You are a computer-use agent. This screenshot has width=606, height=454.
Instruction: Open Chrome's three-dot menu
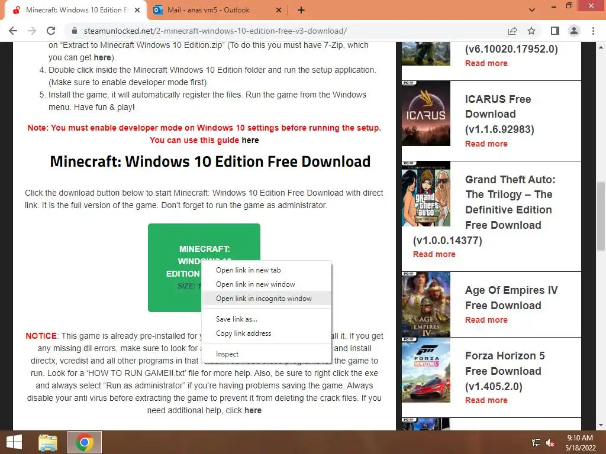593,31
